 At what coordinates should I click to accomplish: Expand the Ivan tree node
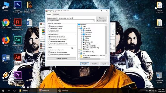click(79, 26)
